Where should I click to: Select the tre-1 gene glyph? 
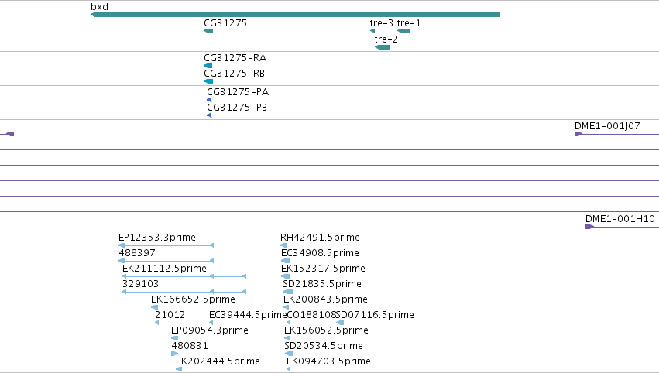pos(404,31)
